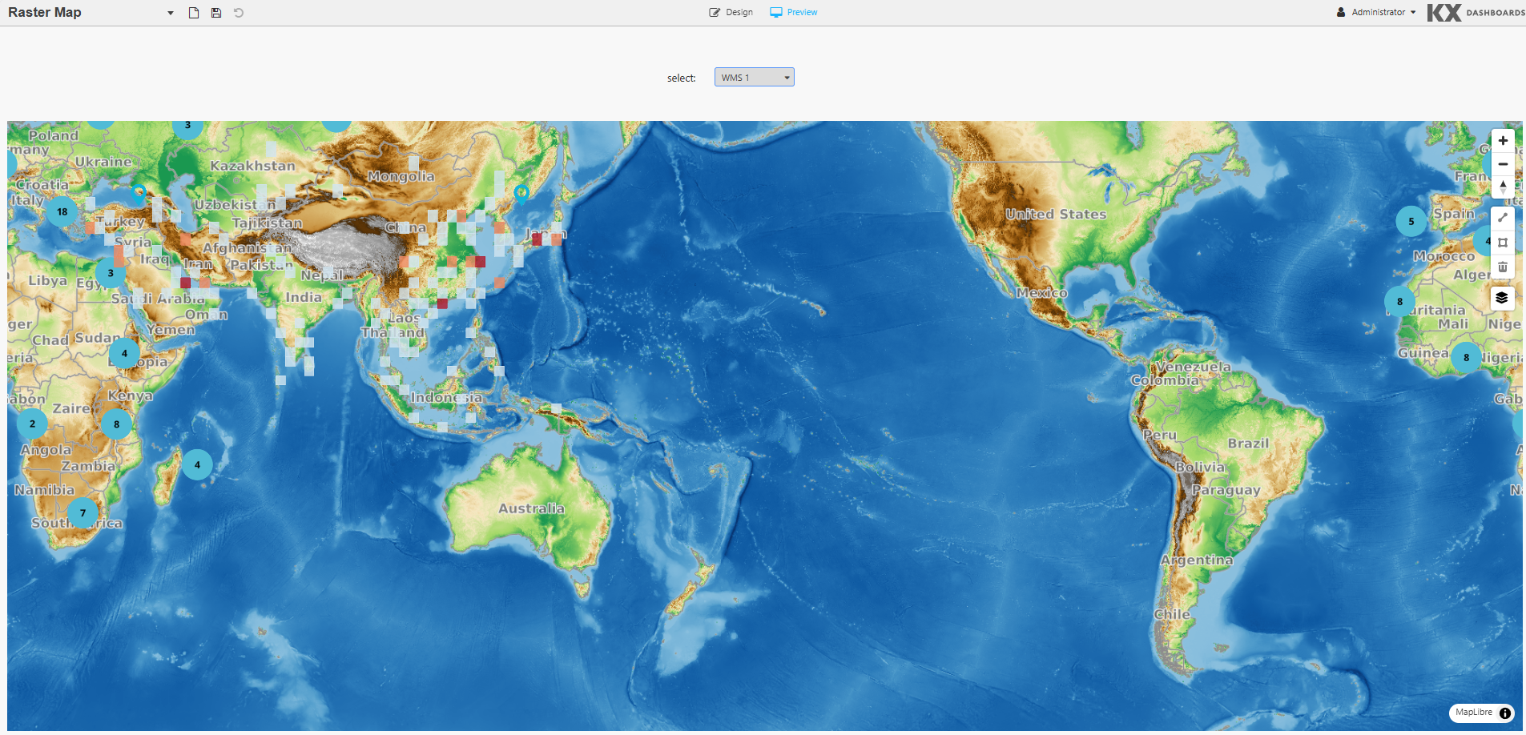The height and width of the screenshot is (735, 1526).
Task: Click the trash delete-shapes icon
Action: [x=1503, y=267]
